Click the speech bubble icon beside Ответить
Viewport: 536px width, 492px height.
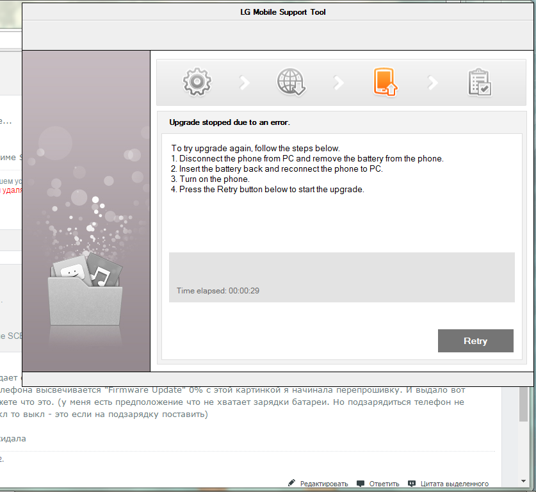point(361,484)
